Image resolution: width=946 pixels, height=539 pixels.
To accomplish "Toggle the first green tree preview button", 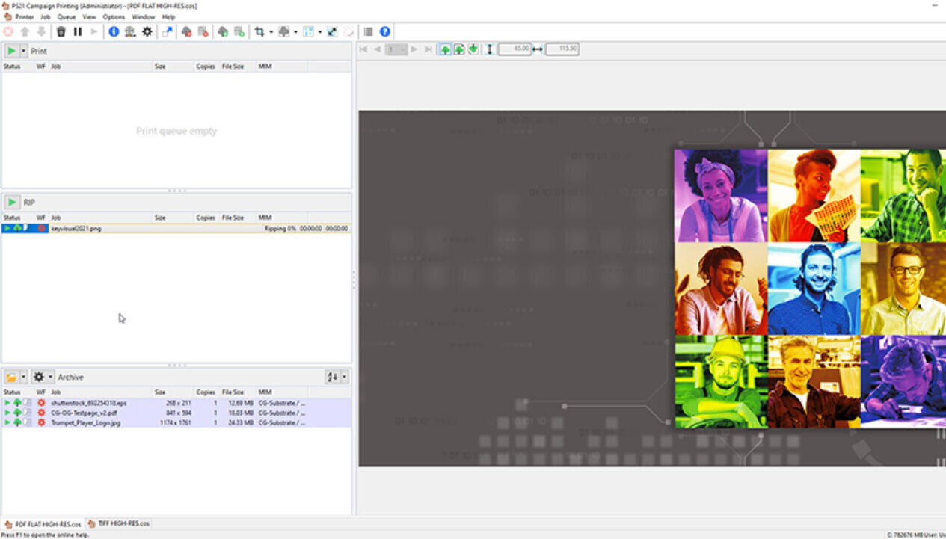I will (445, 49).
